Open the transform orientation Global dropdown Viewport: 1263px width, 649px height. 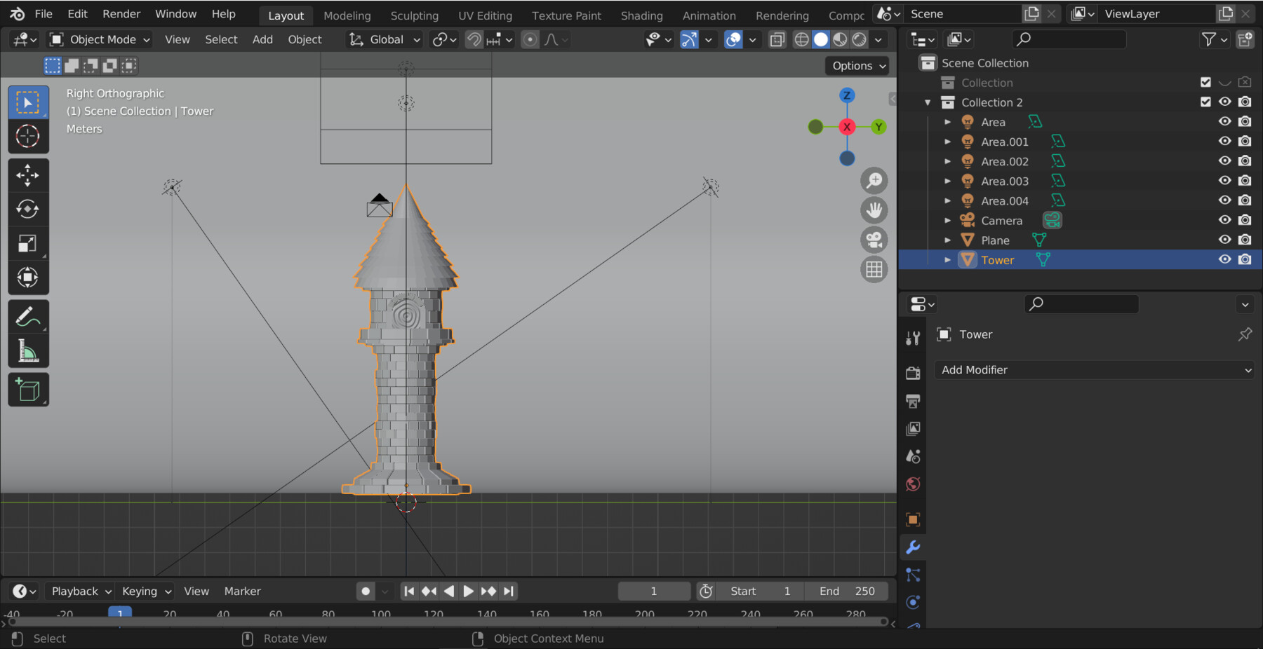pyautogui.click(x=383, y=39)
